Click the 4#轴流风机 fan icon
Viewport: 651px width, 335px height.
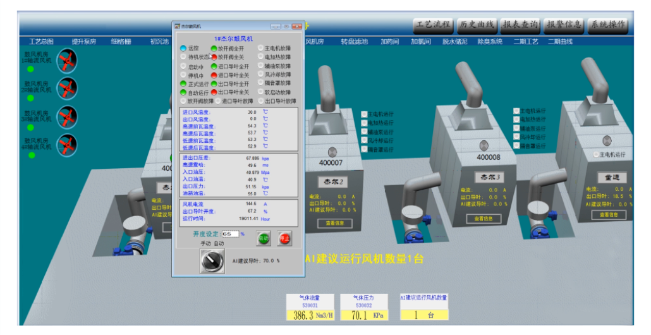(x=67, y=145)
